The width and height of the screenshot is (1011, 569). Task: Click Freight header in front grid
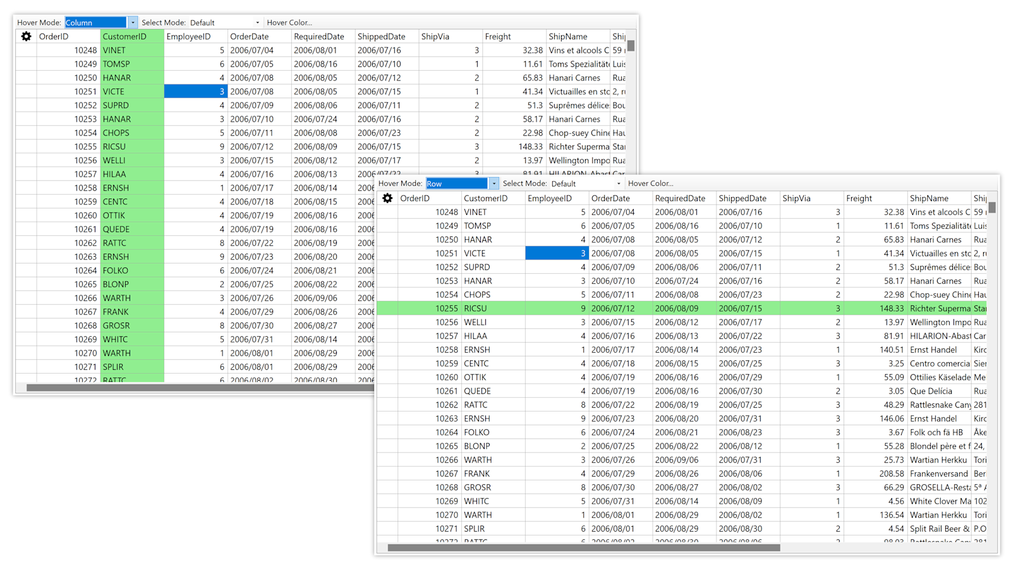(x=876, y=199)
